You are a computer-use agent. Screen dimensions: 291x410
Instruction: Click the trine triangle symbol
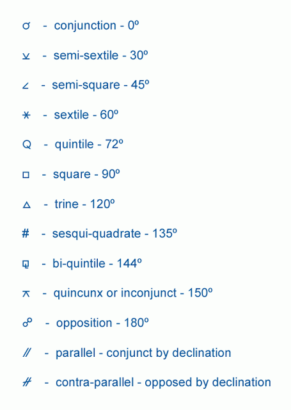point(27,205)
